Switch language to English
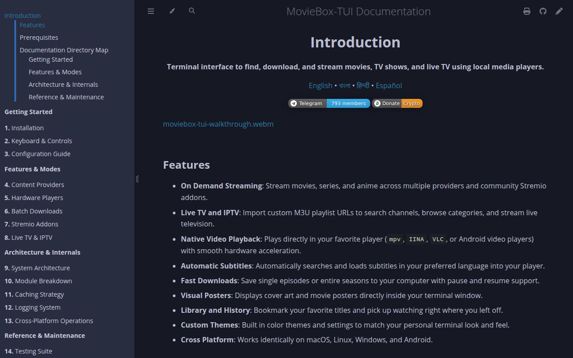 [x=321, y=85]
